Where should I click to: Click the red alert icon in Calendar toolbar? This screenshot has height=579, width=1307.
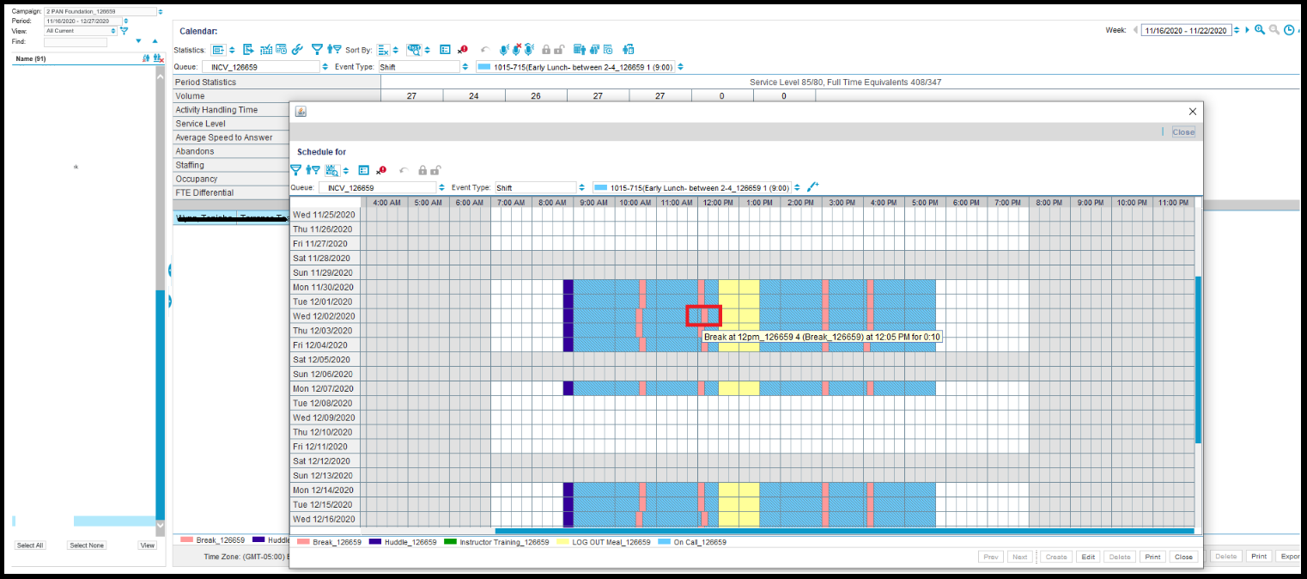tap(463, 50)
